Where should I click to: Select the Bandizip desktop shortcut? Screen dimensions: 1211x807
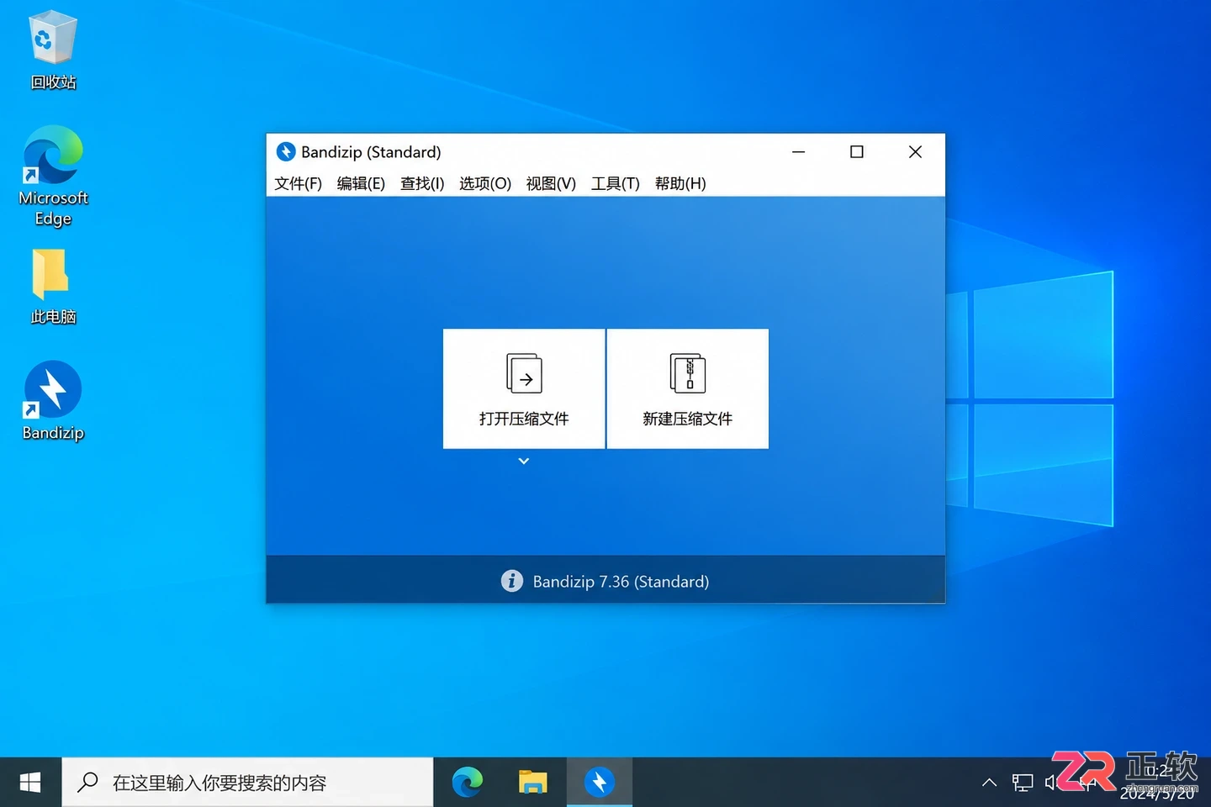tap(53, 401)
